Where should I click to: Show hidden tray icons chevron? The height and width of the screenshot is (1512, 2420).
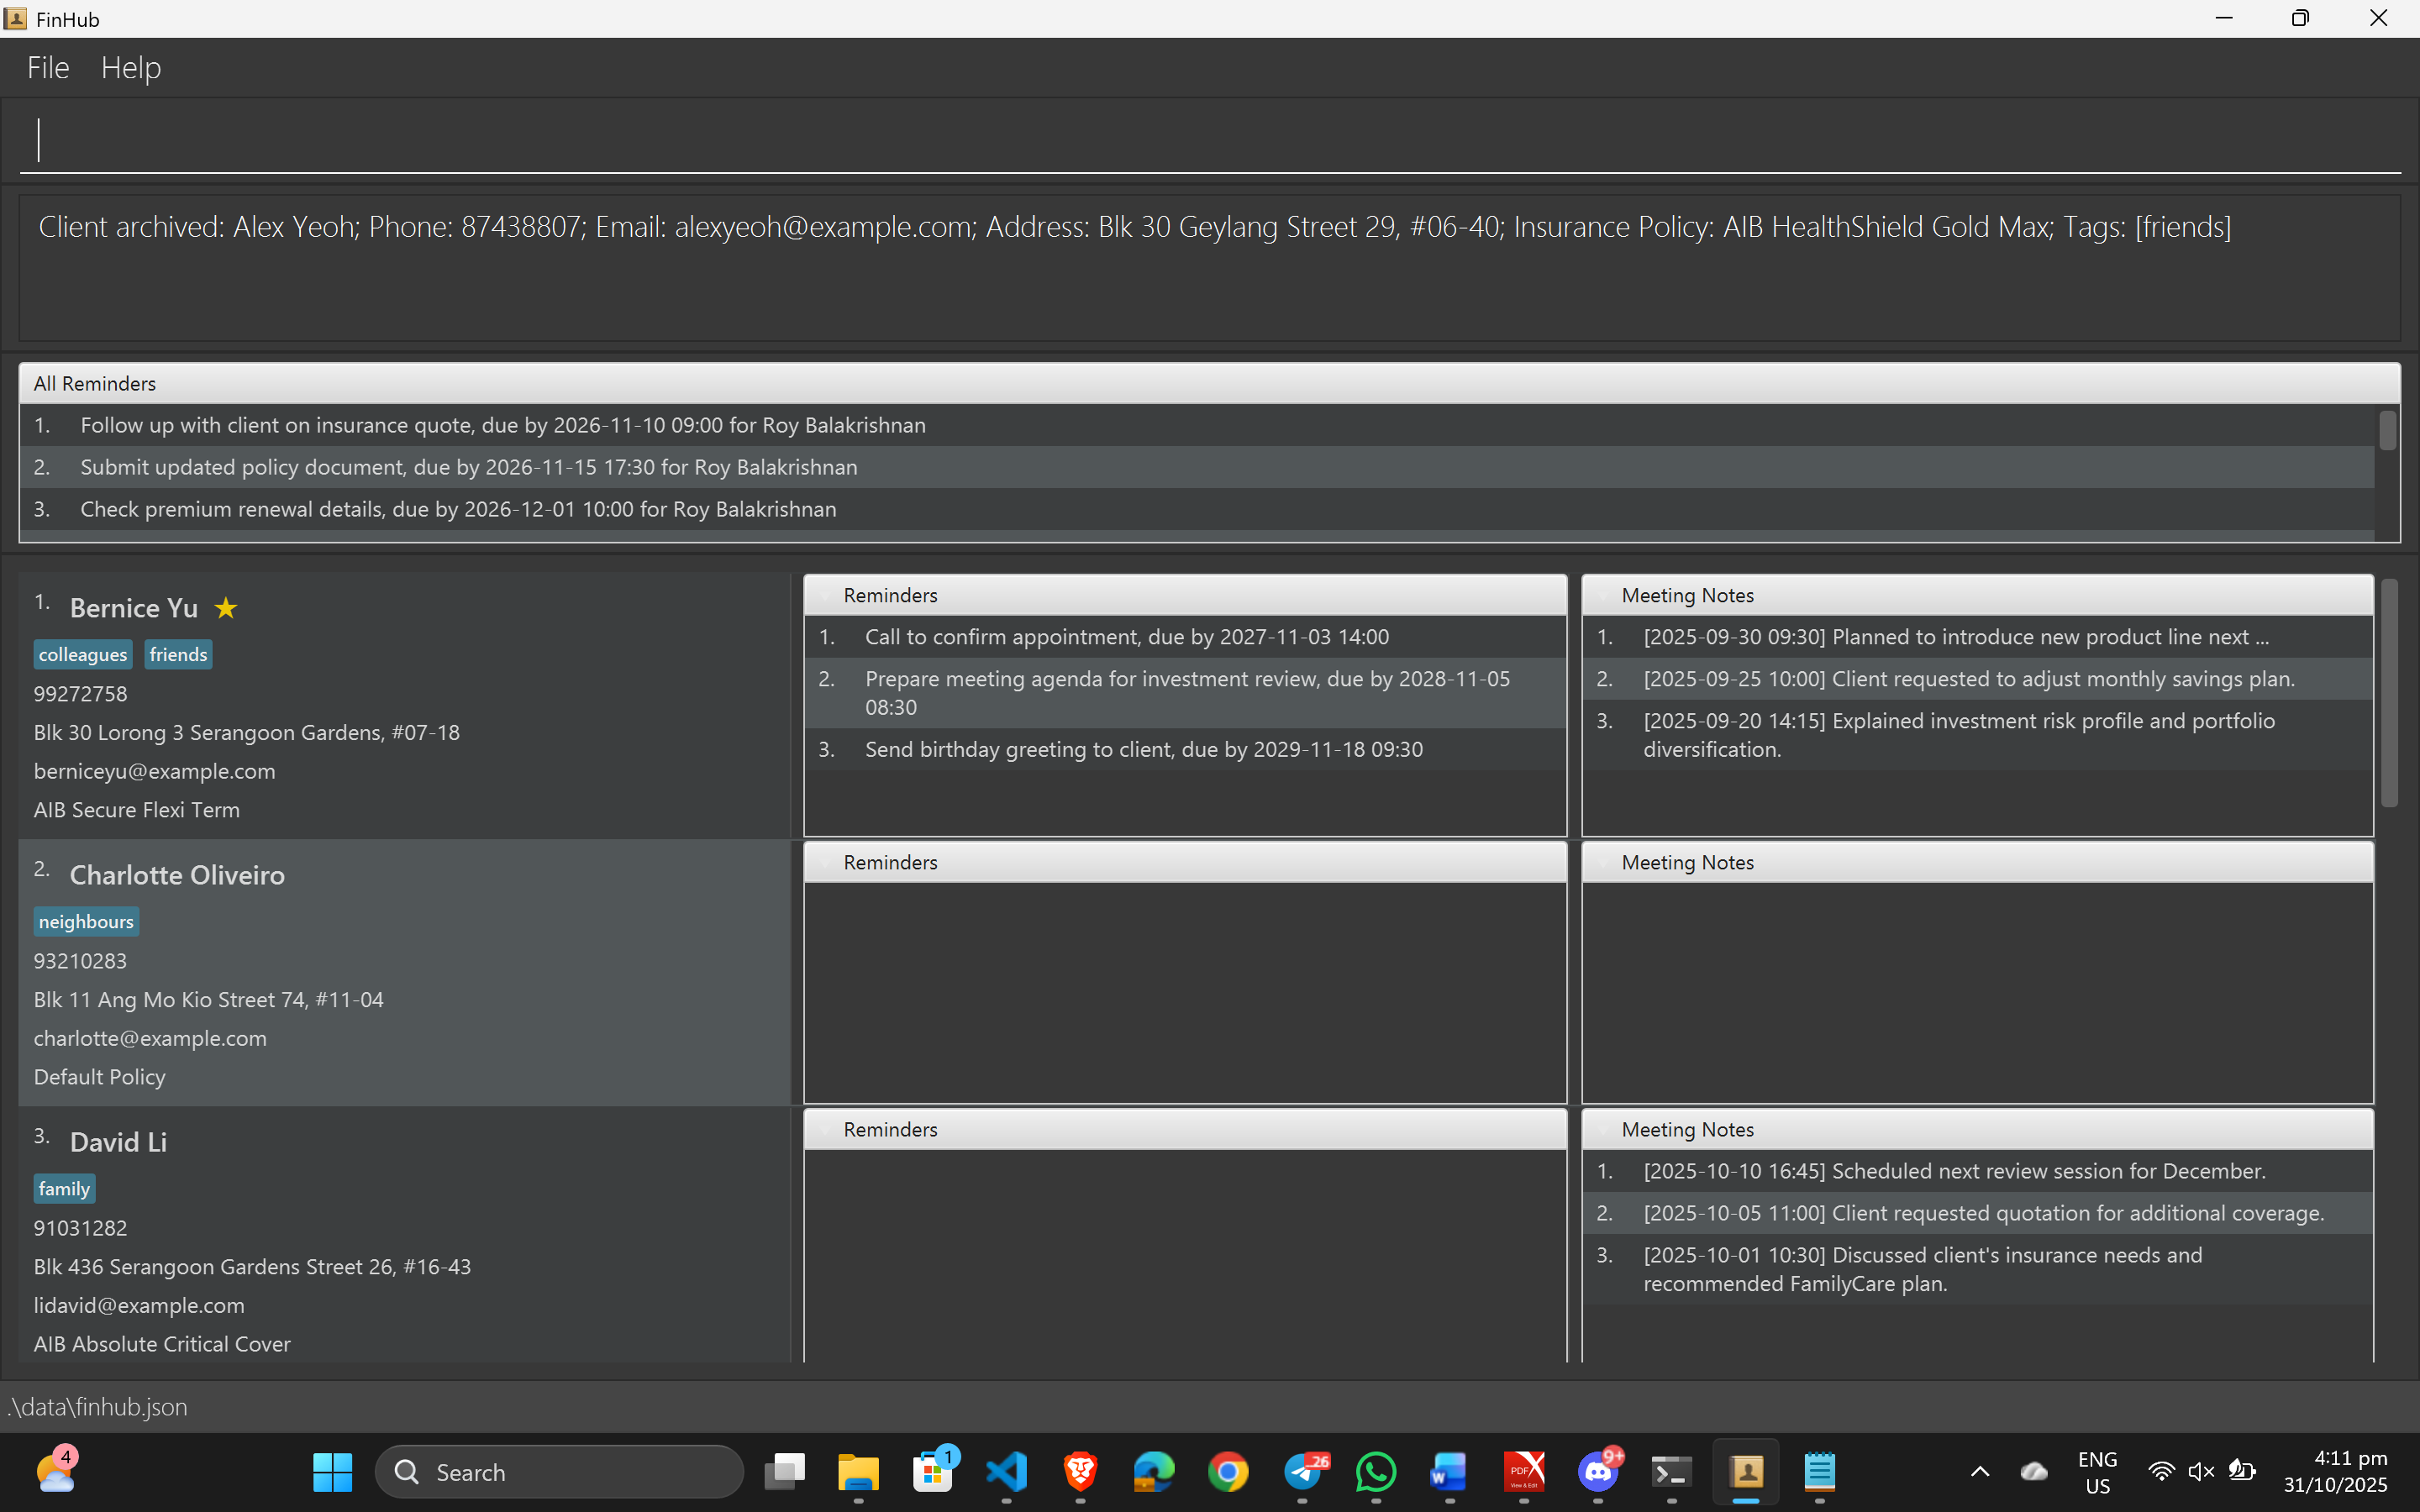tap(1979, 1472)
